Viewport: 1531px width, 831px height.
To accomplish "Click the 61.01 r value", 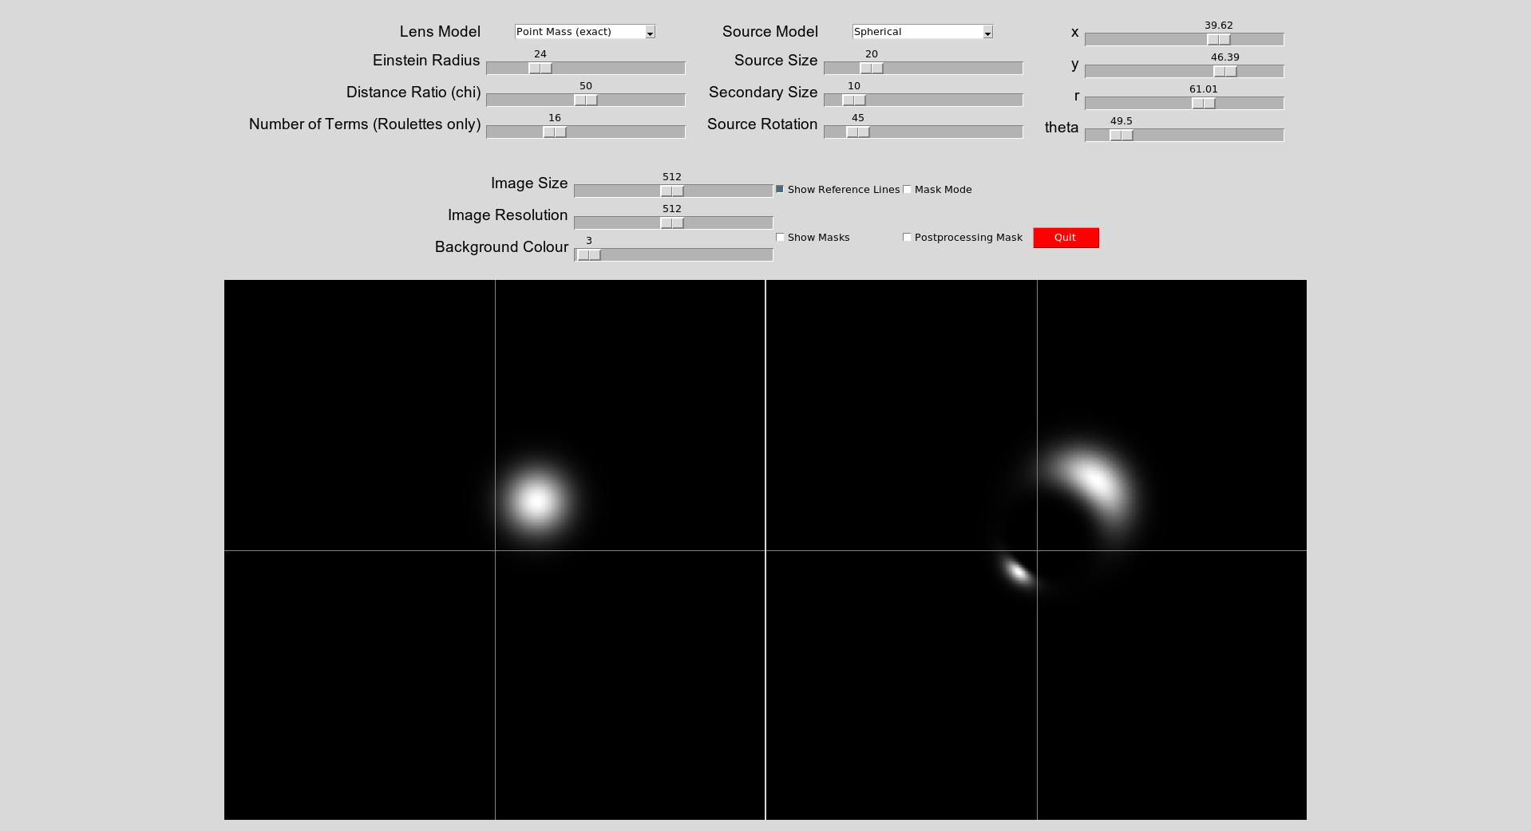I will click(x=1204, y=89).
